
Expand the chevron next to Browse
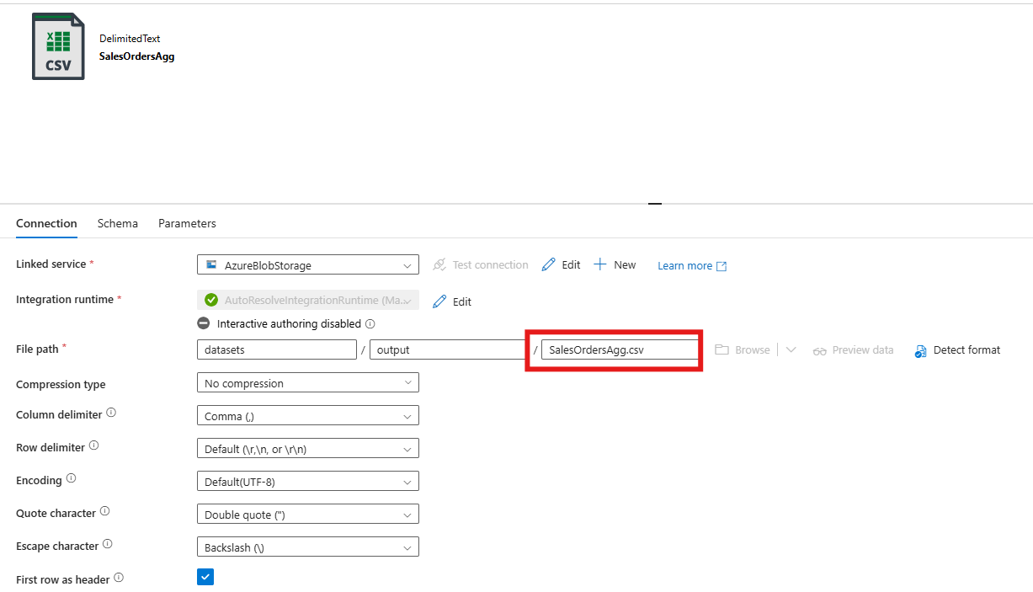(x=791, y=349)
